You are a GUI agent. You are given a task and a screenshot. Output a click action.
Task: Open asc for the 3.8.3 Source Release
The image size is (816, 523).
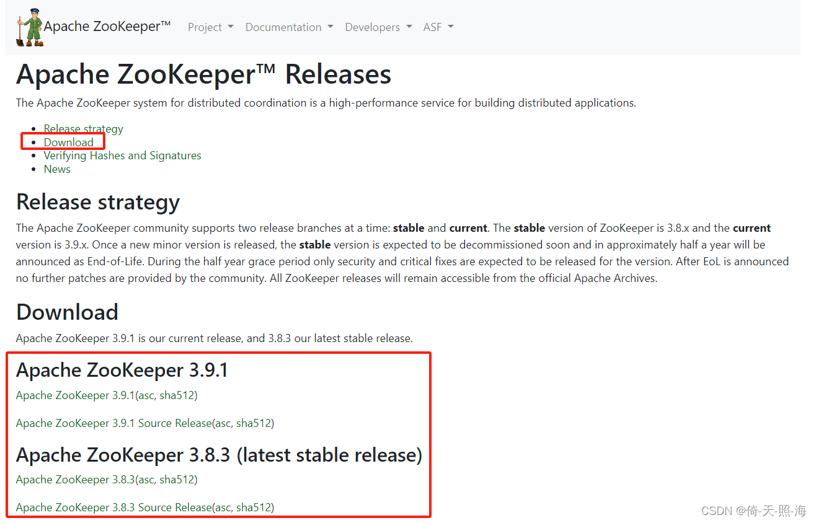tap(223, 508)
